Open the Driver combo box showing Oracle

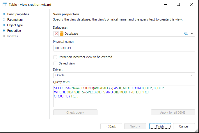click(124, 75)
